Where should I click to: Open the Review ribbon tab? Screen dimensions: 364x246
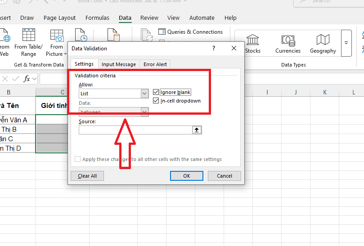[x=149, y=18]
